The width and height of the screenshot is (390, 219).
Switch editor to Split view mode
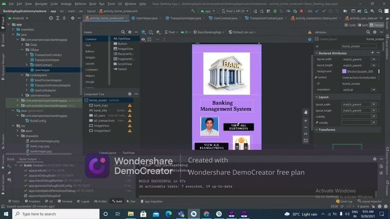tap(363, 25)
